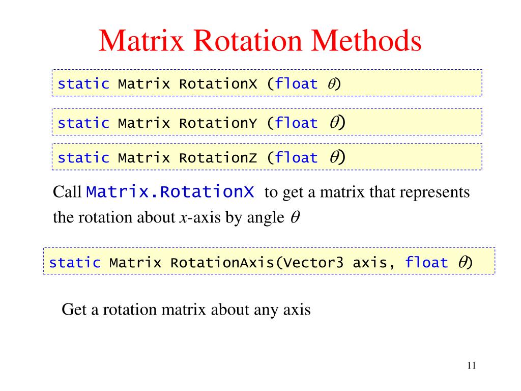
Task: Click the float keyword in RotationX signature
Action: click(297, 83)
